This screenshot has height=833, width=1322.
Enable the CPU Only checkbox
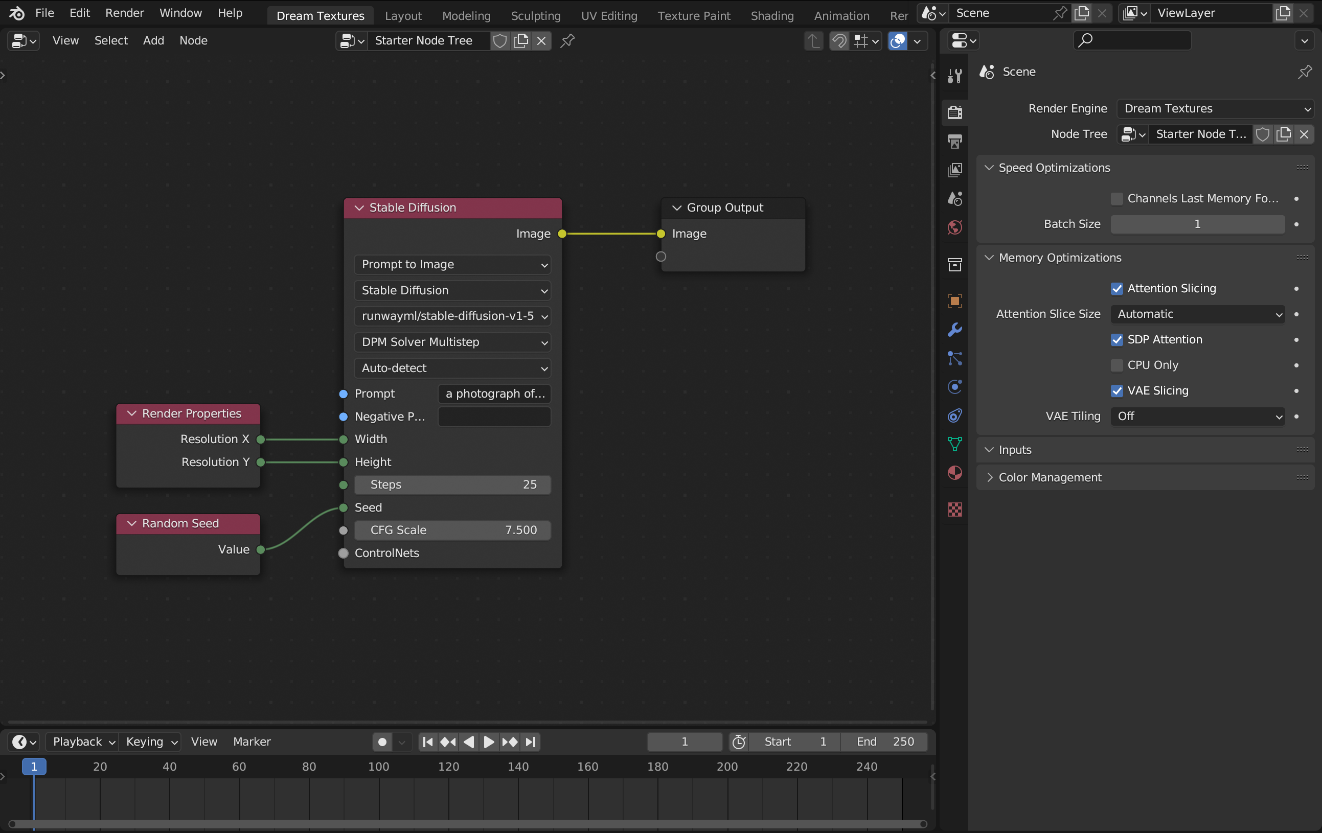click(1116, 365)
